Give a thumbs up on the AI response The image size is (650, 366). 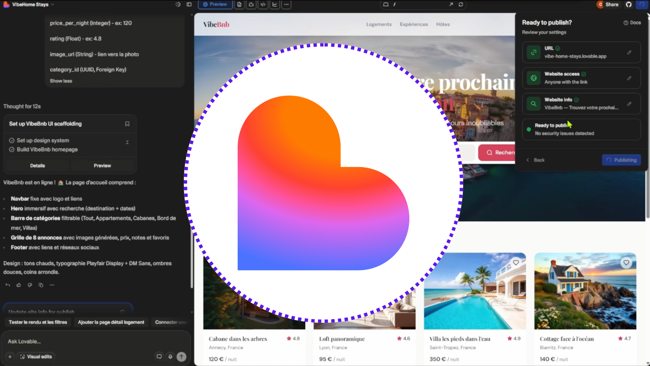[18, 285]
